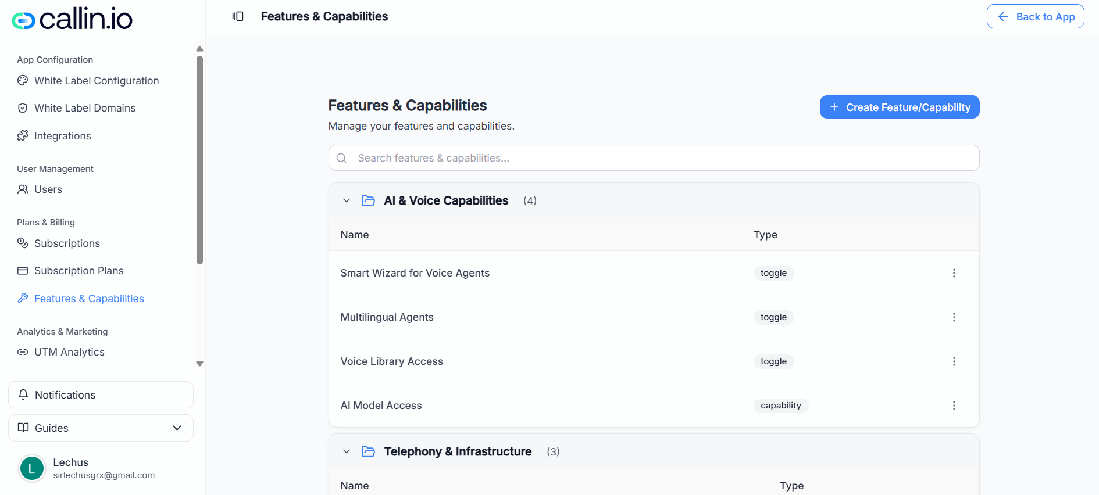
Task: Click the Multilingual Agents row name
Action: tap(387, 317)
